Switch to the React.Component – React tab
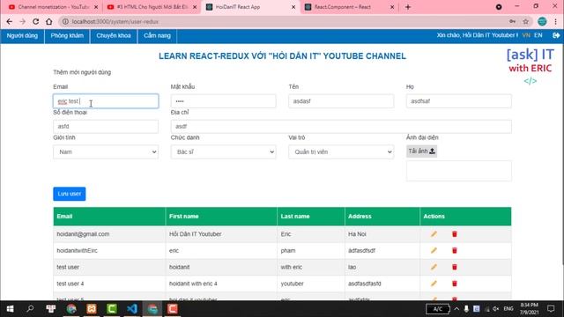This screenshot has width=564, height=317. (x=349, y=7)
